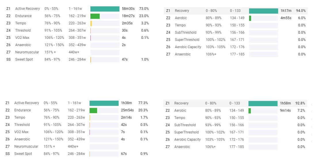Click the green Endurance bar beside 18m27s
330x163 pixels.
tap(95, 16)
